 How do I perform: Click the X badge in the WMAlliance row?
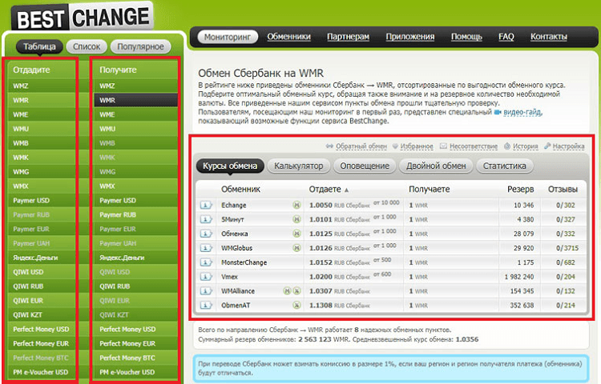(x=296, y=291)
